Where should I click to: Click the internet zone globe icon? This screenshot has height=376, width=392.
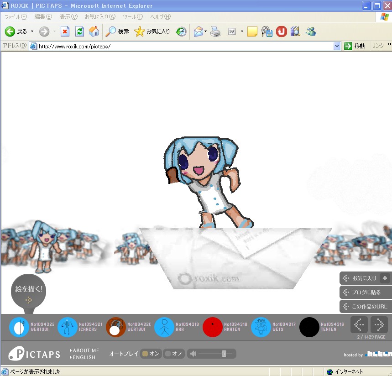point(330,372)
